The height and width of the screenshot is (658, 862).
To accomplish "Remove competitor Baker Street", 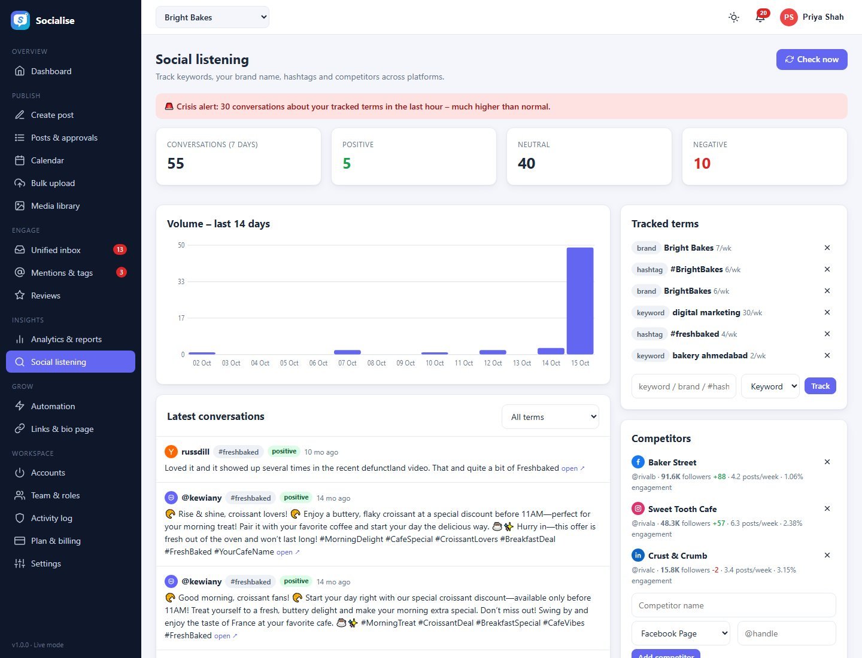I will click(x=827, y=462).
